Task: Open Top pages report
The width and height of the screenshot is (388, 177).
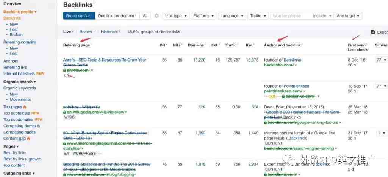Action: click(x=13, y=107)
